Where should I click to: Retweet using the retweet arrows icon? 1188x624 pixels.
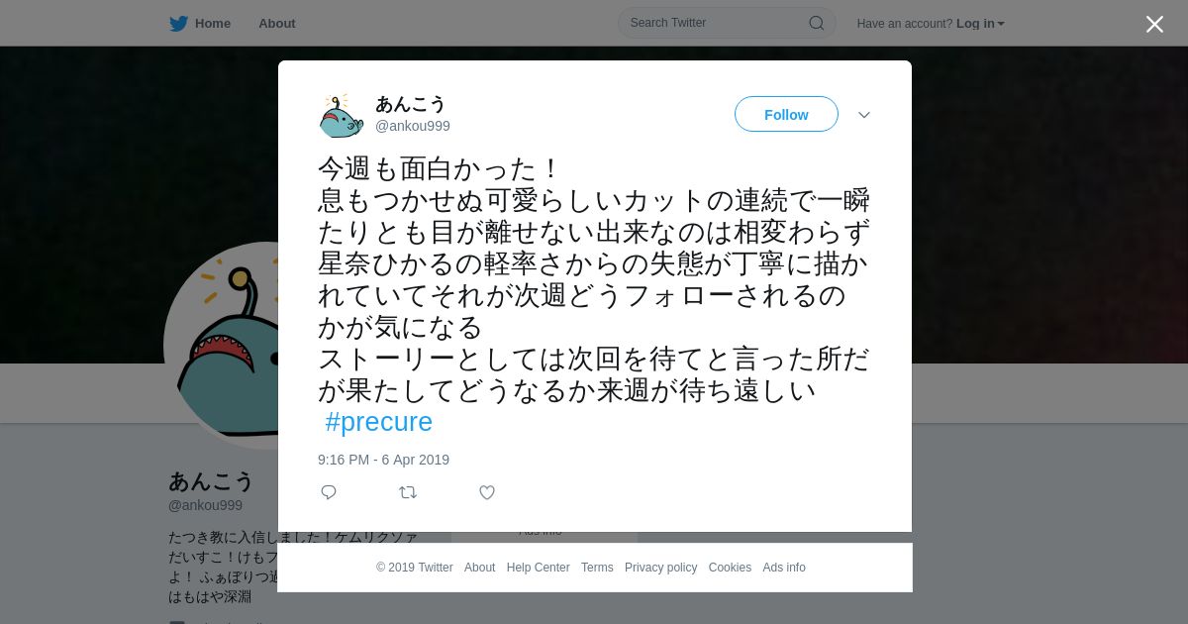(408, 492)
